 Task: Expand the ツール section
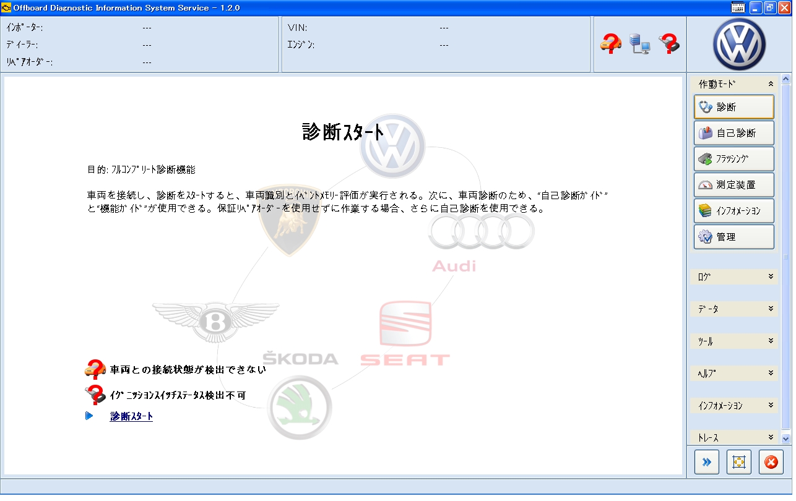(x=734, y=341)
